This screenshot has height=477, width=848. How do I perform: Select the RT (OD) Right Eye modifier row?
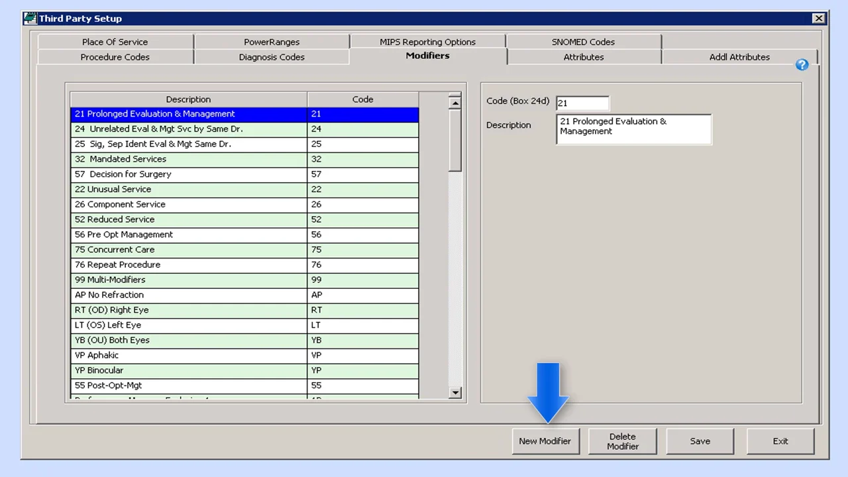(188, 310)
